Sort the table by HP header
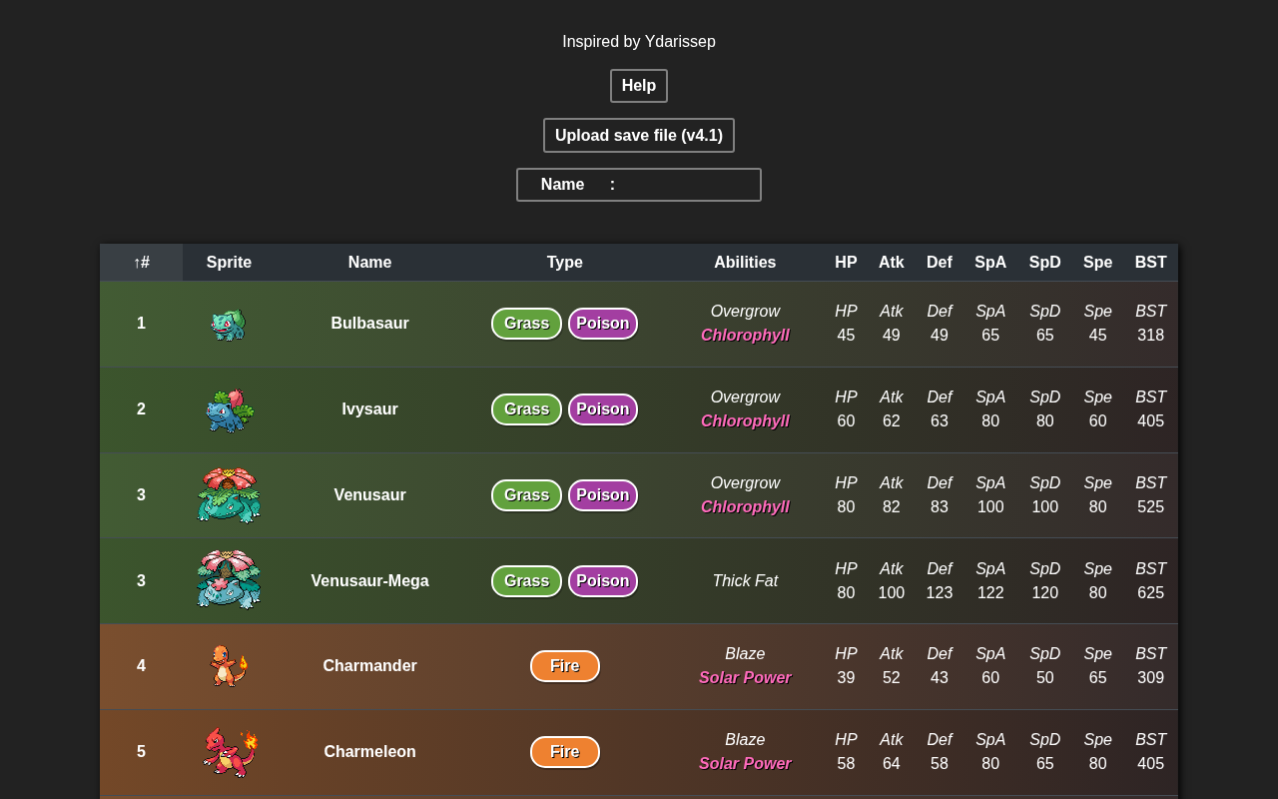 [x=846, y=263]
